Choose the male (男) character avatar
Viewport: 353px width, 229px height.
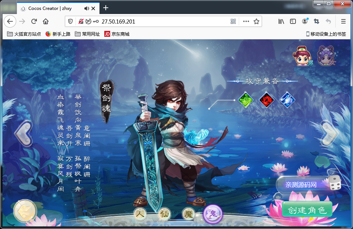(303, 56)
